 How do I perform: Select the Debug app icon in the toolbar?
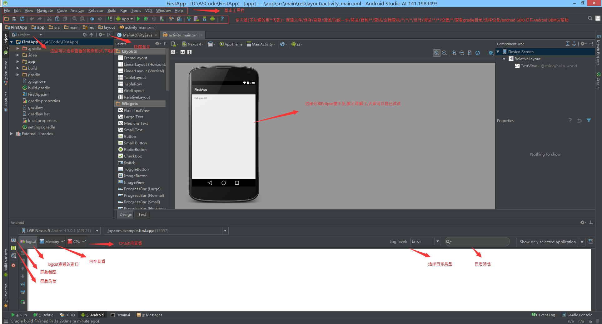(x=146, y=18)
